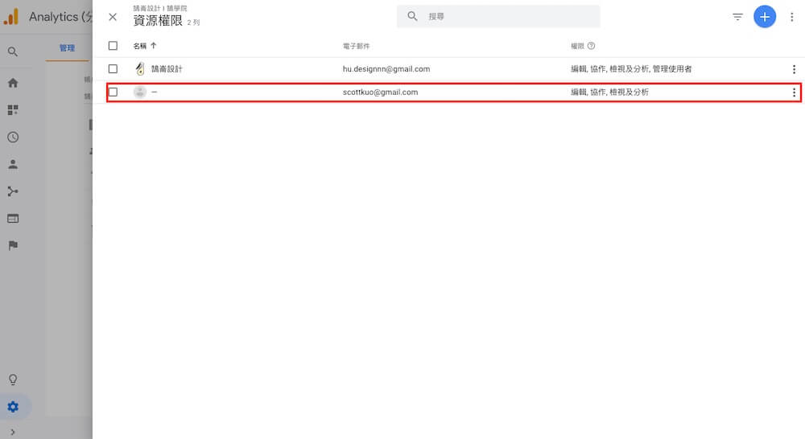Screen dimensions: 805x439
Task: Close the 資源權限 panel with the X icon
Action: (113, 17)
